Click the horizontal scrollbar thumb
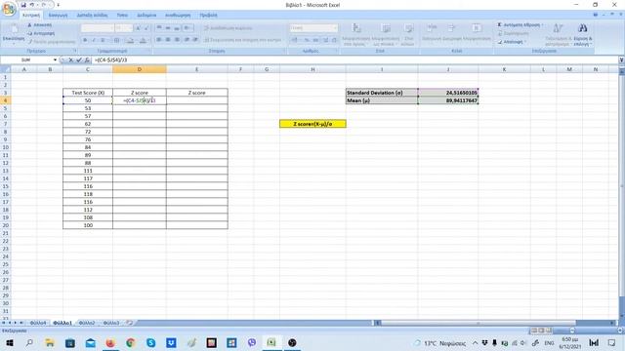Screen dimensions: 625x351 (x=479, y=323)
